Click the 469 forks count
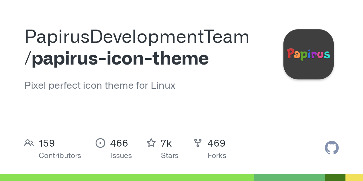This screenshot has height=181, width=363. (216, 143)
